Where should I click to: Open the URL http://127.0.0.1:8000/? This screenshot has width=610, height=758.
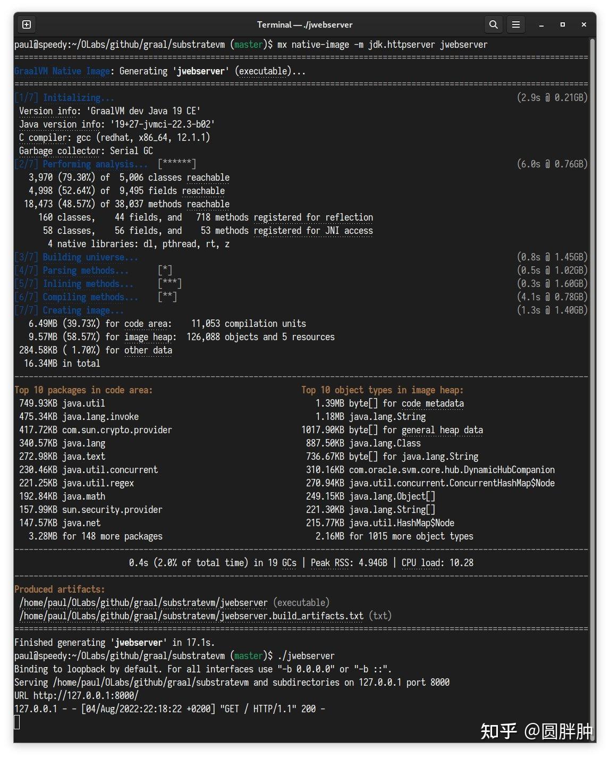point(85,695)
